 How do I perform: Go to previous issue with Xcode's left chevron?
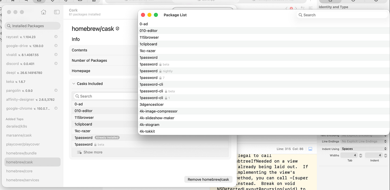(x=286, y=8)
